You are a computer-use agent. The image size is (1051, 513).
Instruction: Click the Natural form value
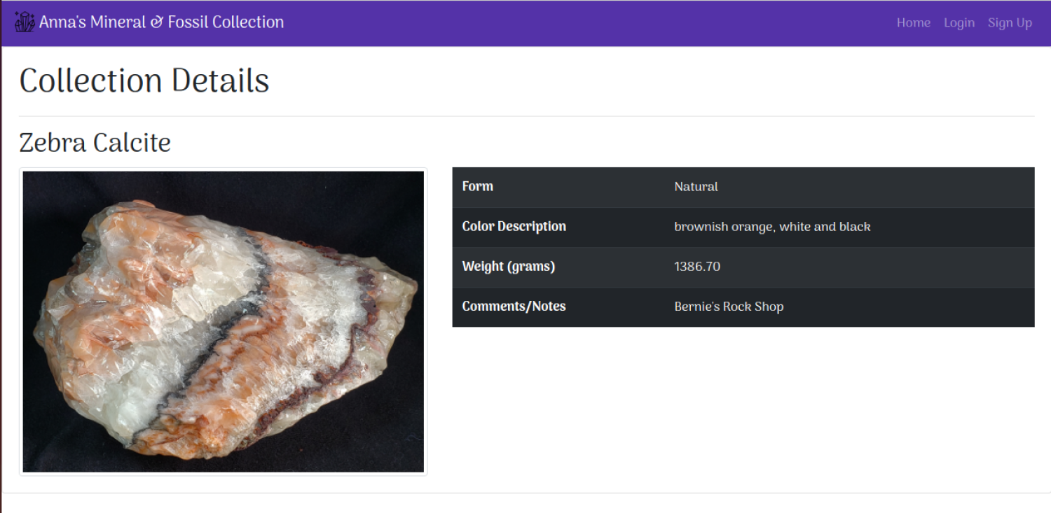[x=696, y=187]
